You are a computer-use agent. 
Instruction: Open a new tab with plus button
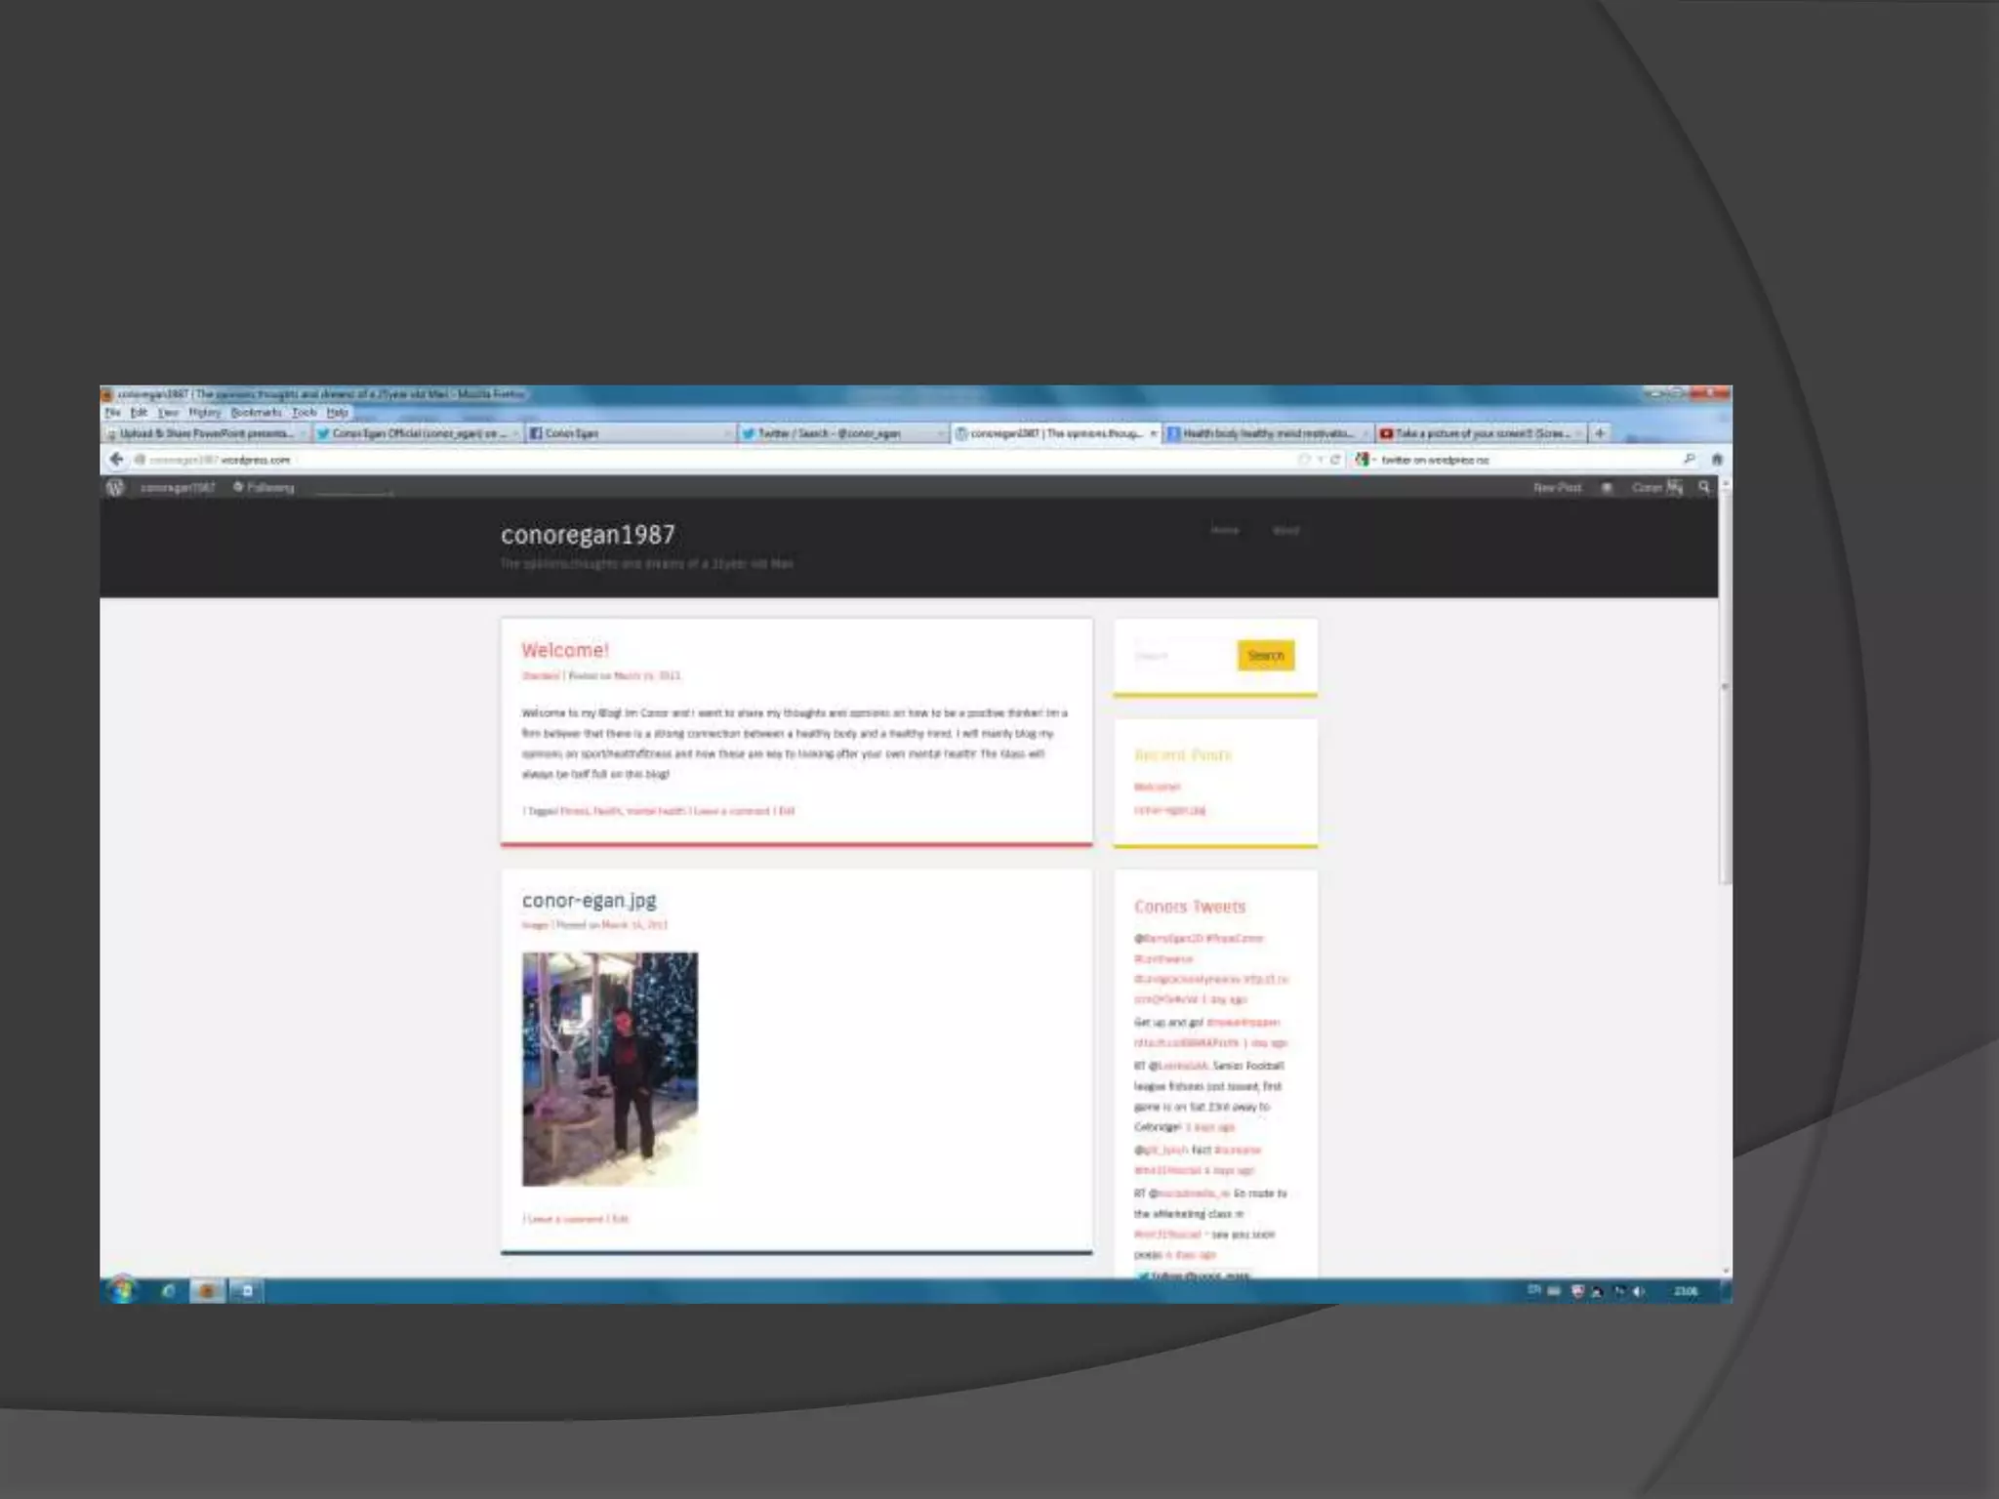point(1600,432)
